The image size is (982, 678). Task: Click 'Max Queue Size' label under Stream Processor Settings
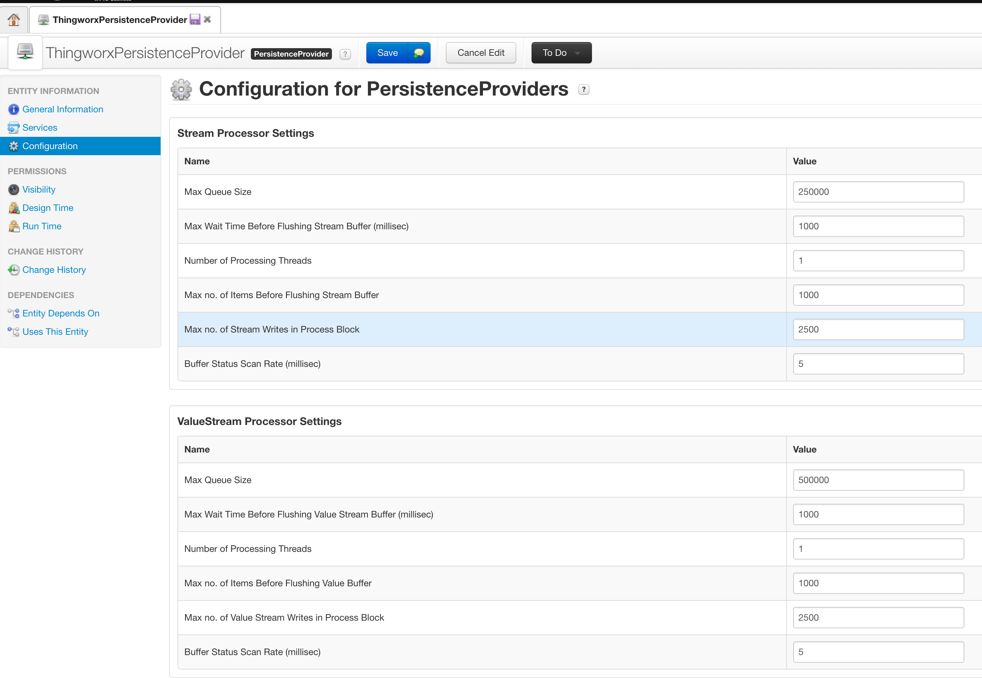pyautogui.click(x=218, y=191)
